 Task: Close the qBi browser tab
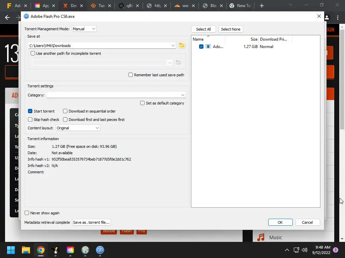pos(137,6)
